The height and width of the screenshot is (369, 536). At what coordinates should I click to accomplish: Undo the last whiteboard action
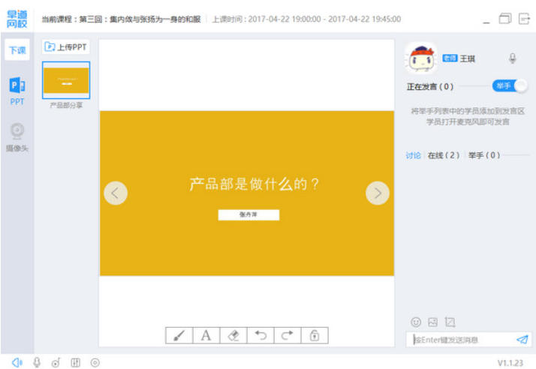pos(260,335)
